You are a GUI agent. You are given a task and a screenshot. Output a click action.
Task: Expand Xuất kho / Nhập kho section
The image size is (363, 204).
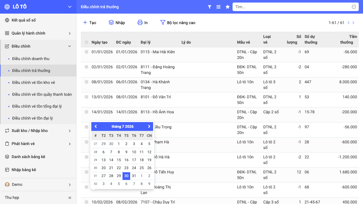pos(38,131)
